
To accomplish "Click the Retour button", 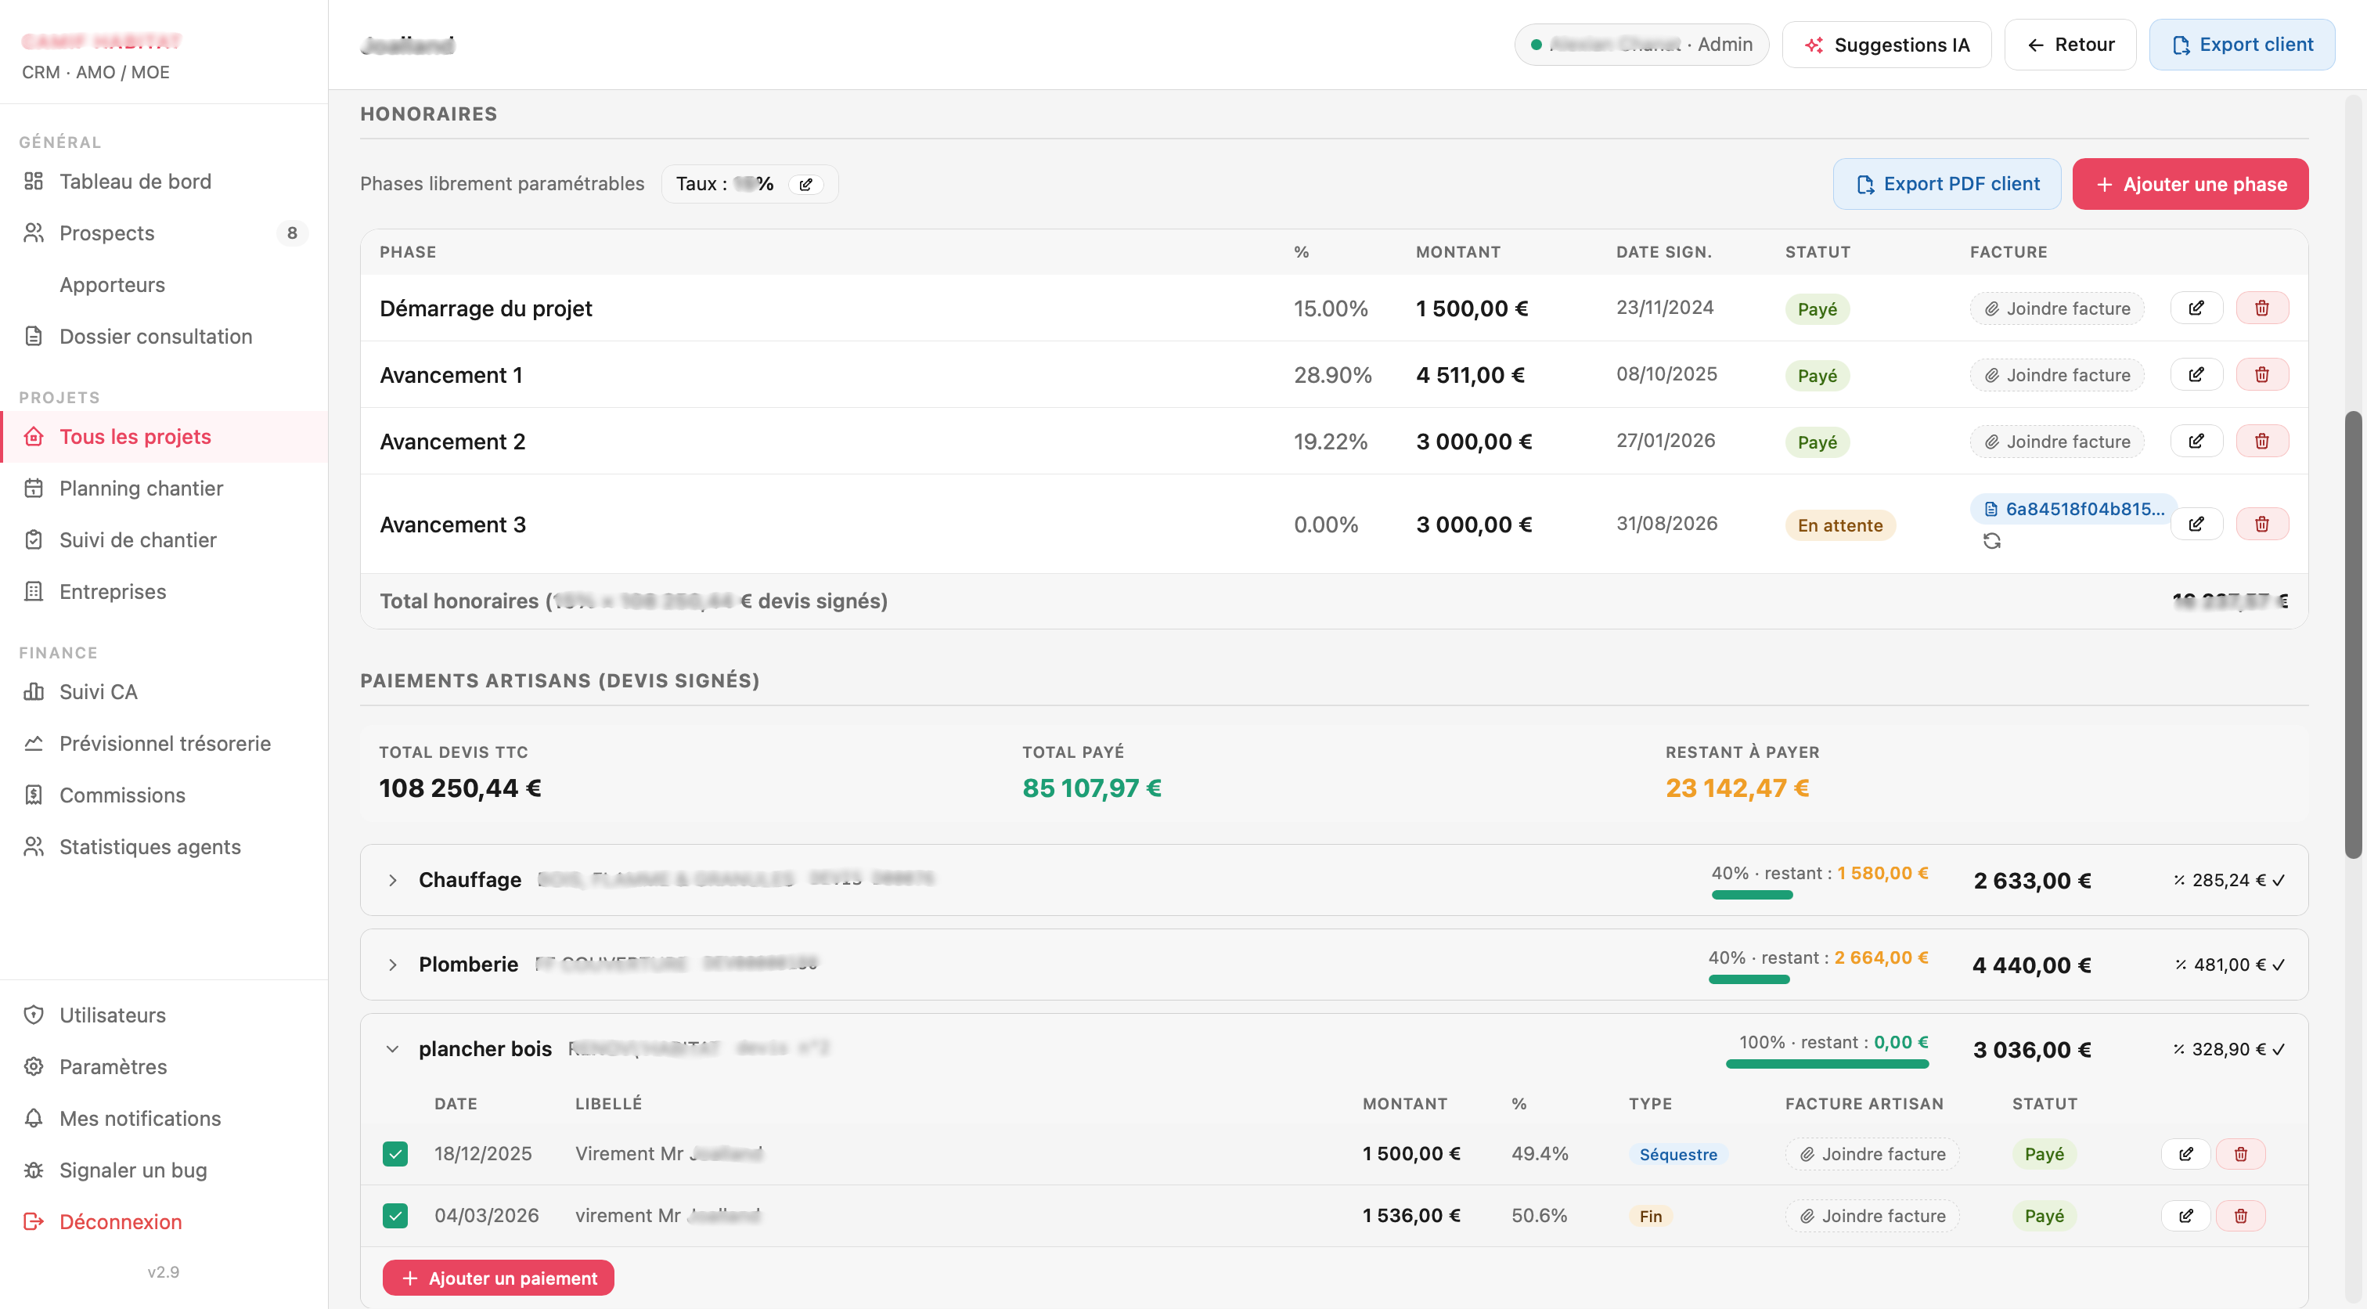I will tap(2070, 44).
